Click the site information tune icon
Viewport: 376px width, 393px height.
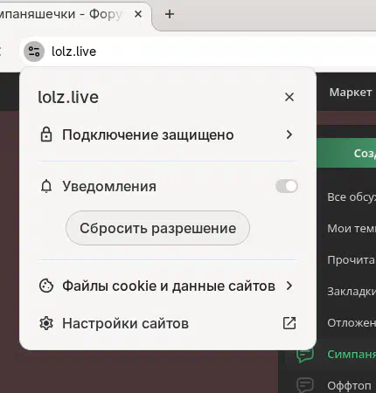[x=34, y=52]
